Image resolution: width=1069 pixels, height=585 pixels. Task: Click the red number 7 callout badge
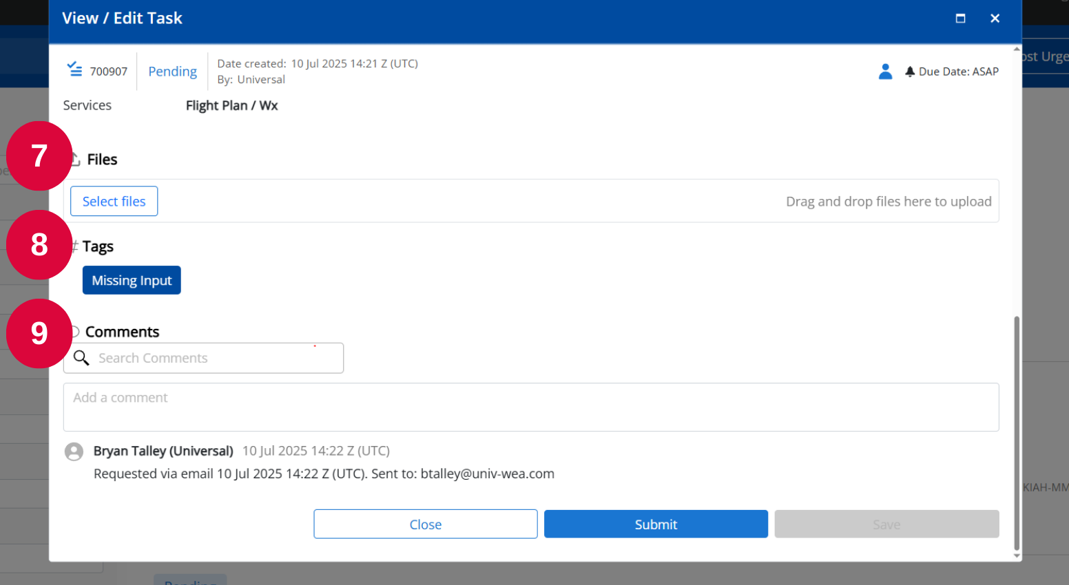[39, 156]
